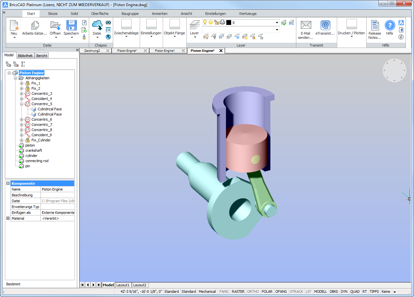Open the layer name dropdown
The width and height of the screenshot is (414, 297).
point(277,23)
